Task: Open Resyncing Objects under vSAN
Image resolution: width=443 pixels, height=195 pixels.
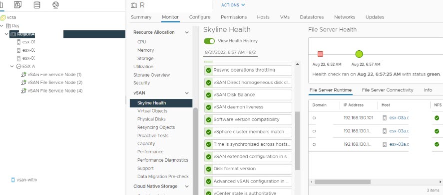Action: [x=156, y=127]
